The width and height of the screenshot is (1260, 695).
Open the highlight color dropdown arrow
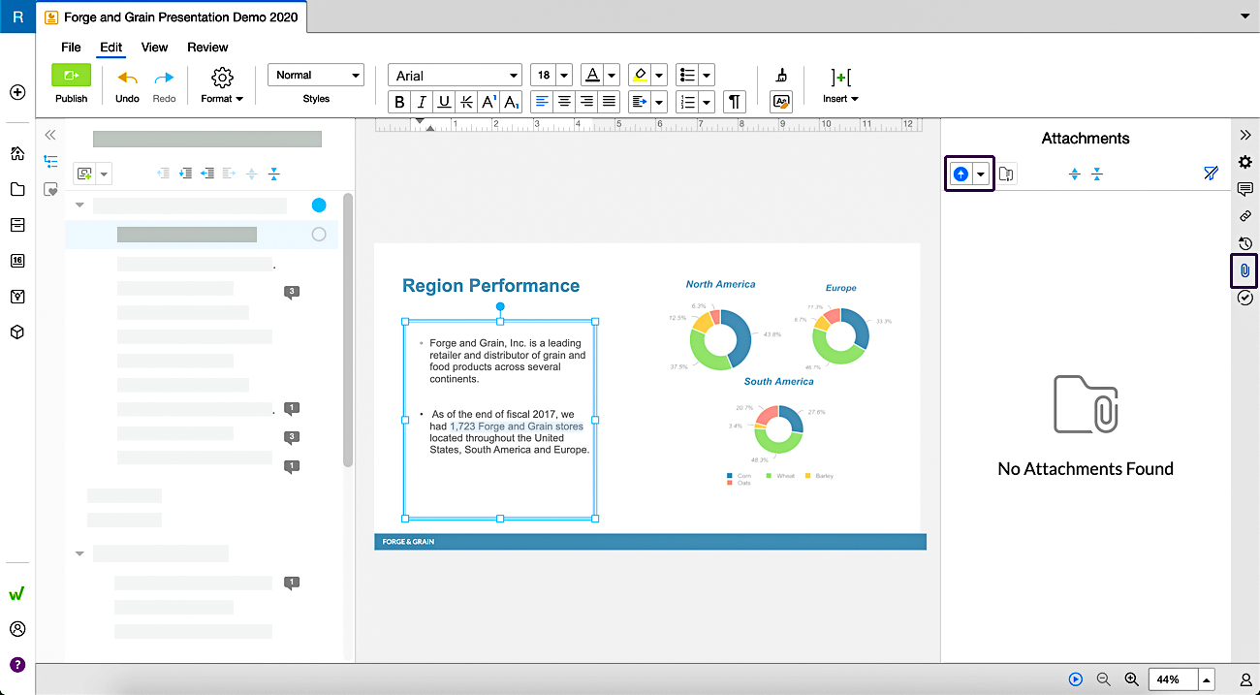coord(659,76)
